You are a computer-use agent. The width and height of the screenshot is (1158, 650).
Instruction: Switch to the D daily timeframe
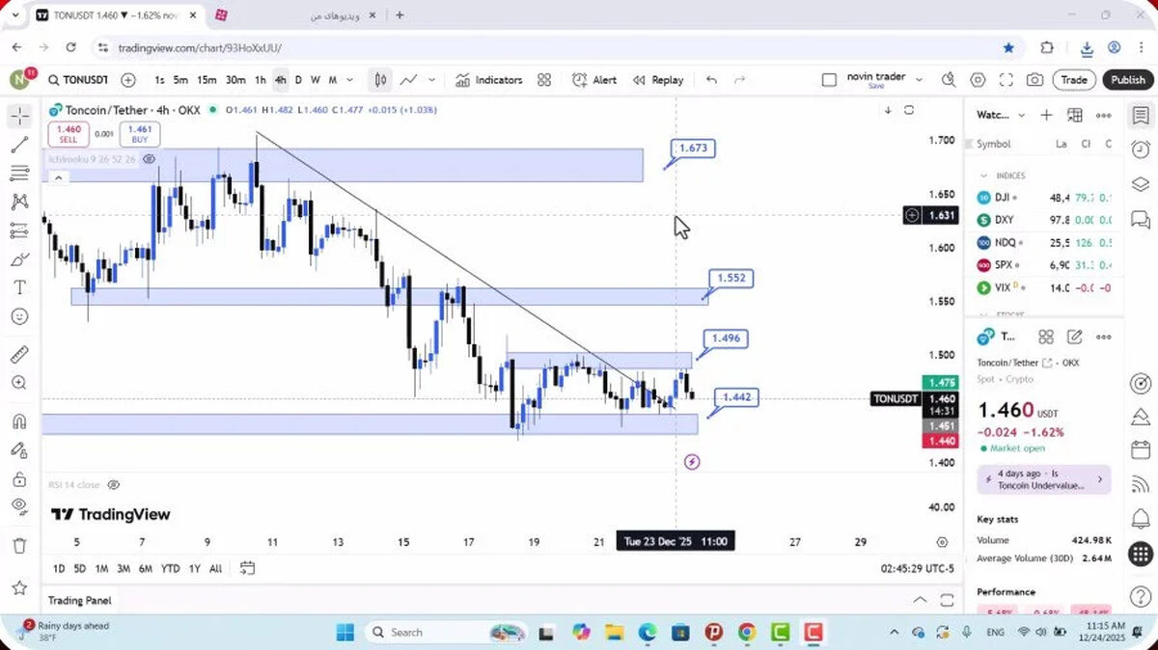tap(298, 80)
